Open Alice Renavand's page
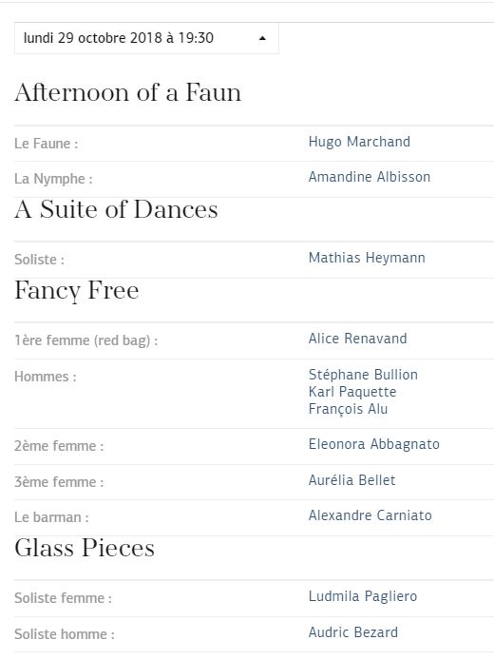494x660 pixels. (357, 339)
